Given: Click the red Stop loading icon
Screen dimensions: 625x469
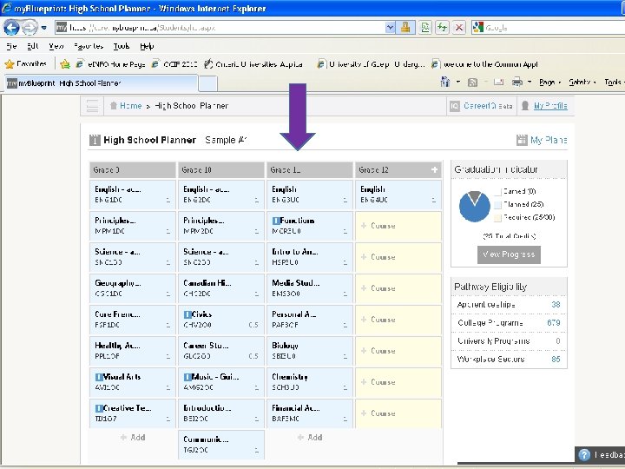Looking at the screenshot, I should click(459, 28).
